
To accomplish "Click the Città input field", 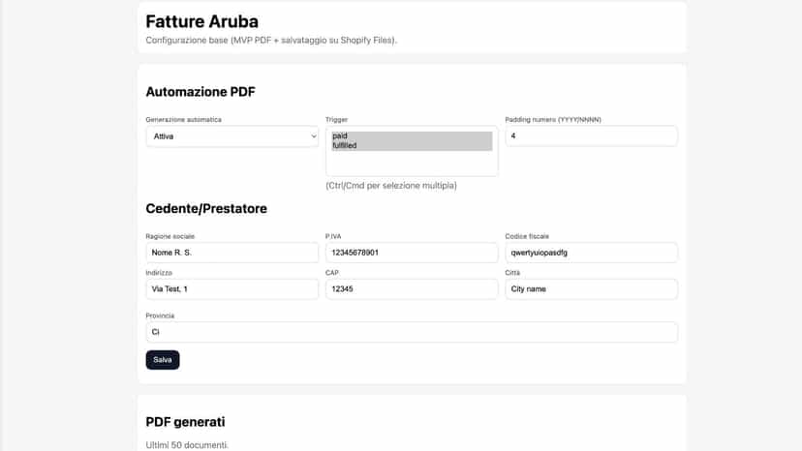I will point(591,289).
